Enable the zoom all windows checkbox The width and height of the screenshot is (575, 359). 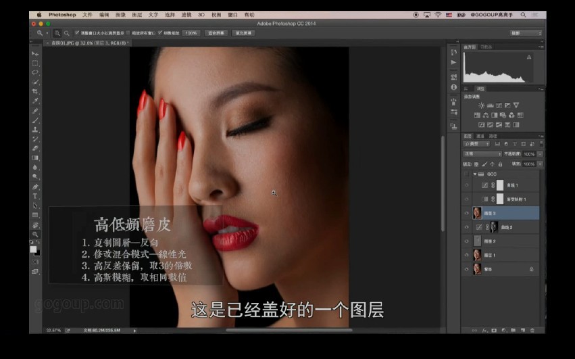[x=128, y=33]
